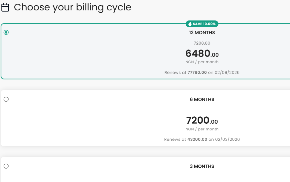Select the 6 MONTHS radio button

click(x=6, y=99)
